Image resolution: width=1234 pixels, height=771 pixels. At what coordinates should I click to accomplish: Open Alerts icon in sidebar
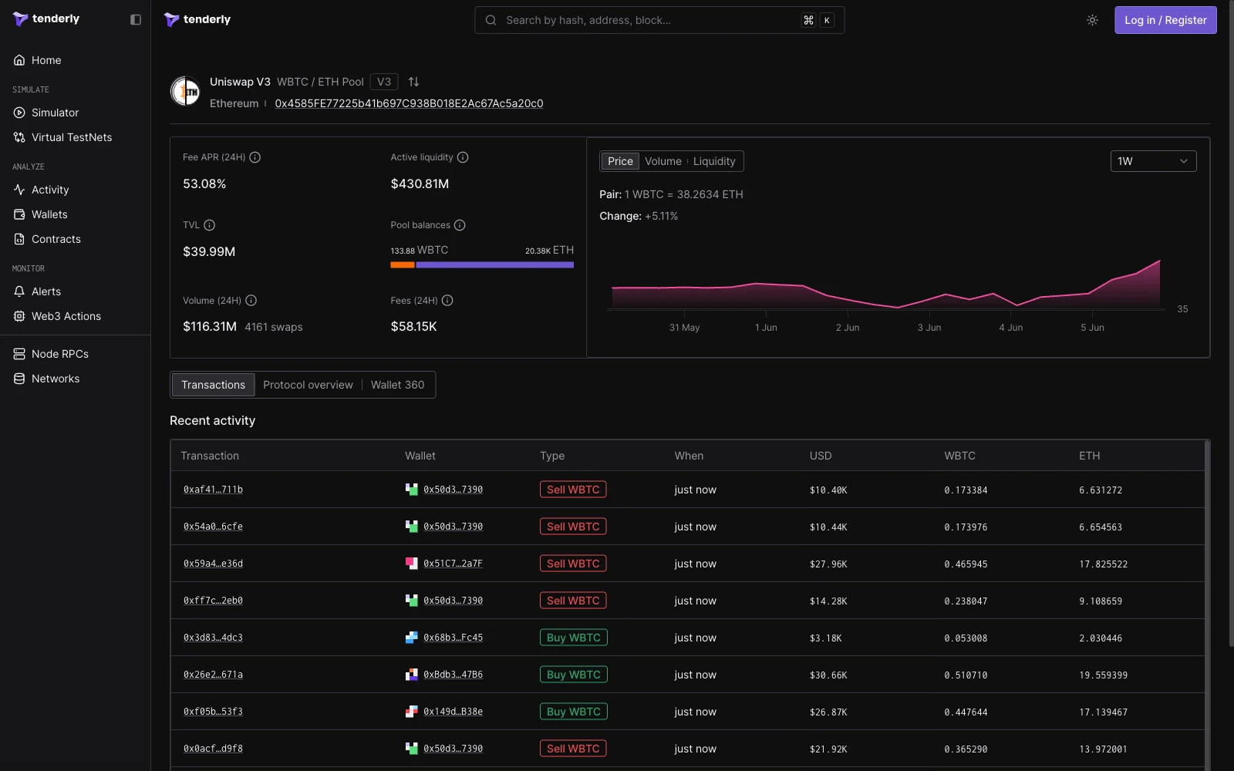coord(19,291)
